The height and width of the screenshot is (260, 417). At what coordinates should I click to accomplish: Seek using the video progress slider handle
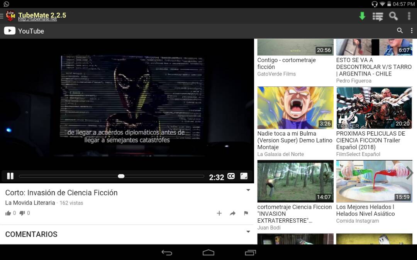[121, 176]
